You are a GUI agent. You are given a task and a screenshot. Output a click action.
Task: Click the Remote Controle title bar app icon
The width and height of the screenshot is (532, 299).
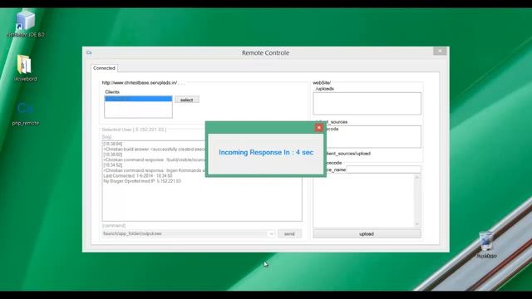pos(89,52)
